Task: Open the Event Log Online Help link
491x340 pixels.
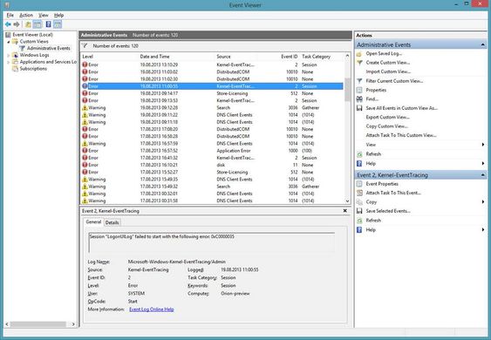Action: 152,309
